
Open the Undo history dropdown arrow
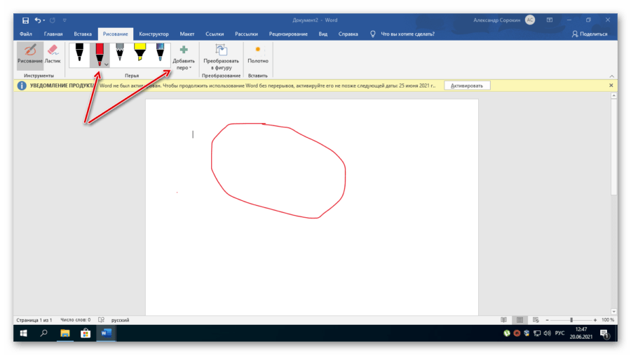tap(45, 20)
